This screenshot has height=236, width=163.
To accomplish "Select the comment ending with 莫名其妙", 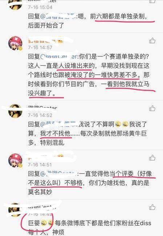I will [x=89, y=183].
